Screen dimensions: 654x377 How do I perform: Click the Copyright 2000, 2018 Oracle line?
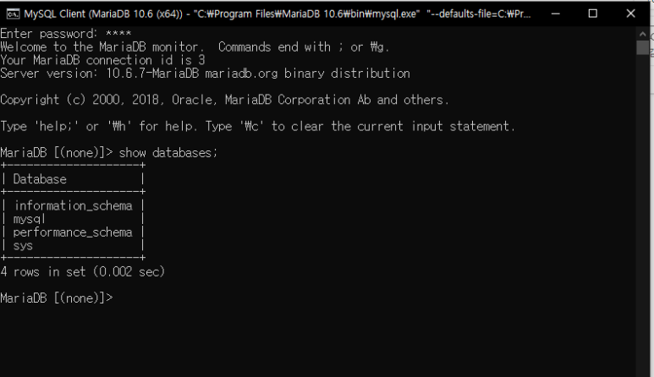tap(224, 100)
